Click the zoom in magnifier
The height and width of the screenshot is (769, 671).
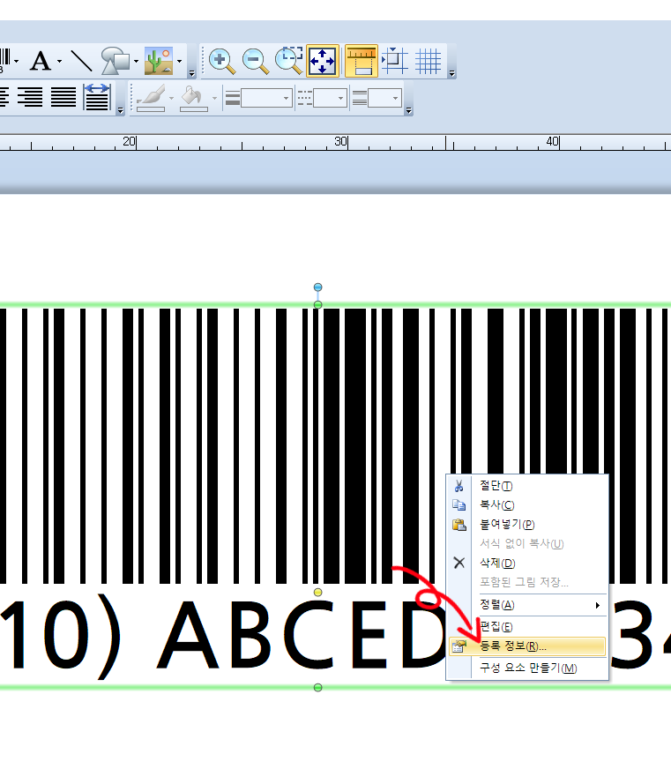(x=221, y=62)
